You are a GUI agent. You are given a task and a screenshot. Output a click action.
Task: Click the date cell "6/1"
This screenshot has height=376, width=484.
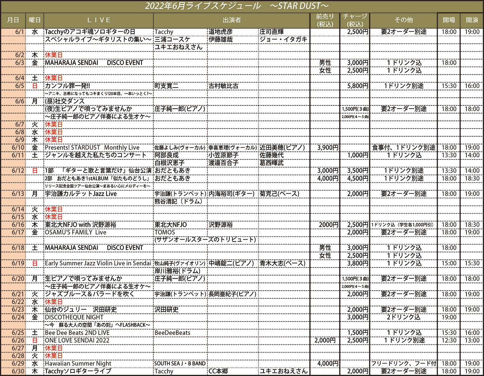point(20,32)
